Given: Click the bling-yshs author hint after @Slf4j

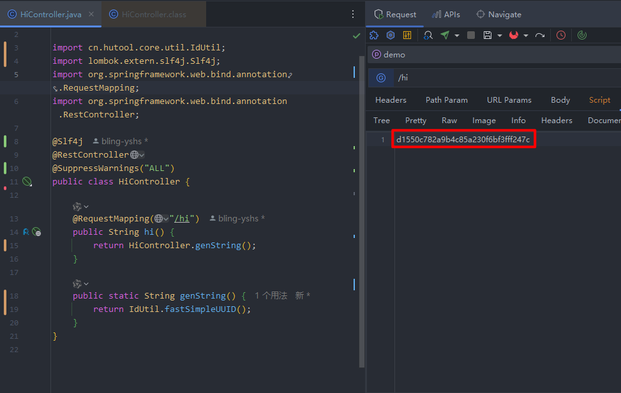Looking at the screenshot, I should 121,141.
